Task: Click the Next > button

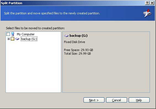Action: pos(94,100)
